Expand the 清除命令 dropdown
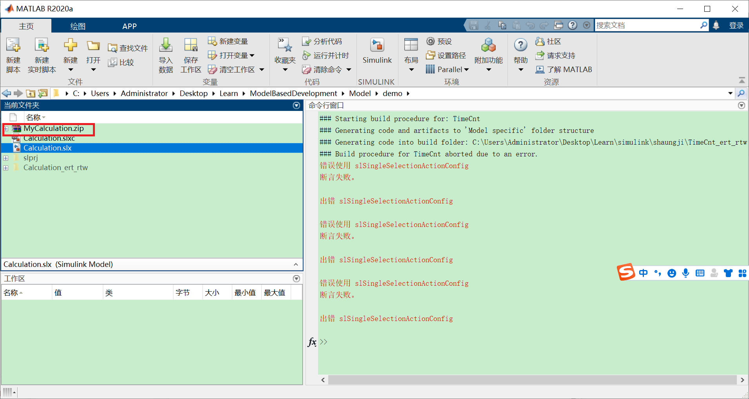 coord(349,70)
